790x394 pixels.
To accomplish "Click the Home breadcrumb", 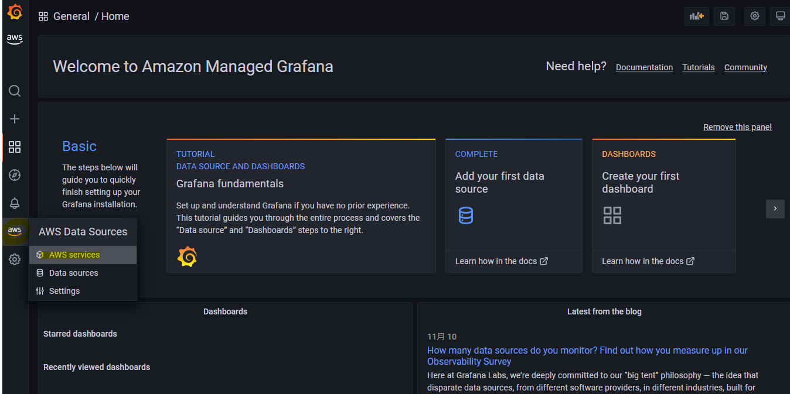I will [115, 16].
